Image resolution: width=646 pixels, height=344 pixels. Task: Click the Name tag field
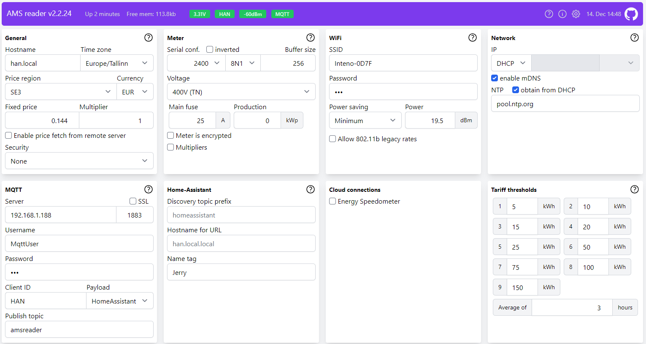point(241,272)
